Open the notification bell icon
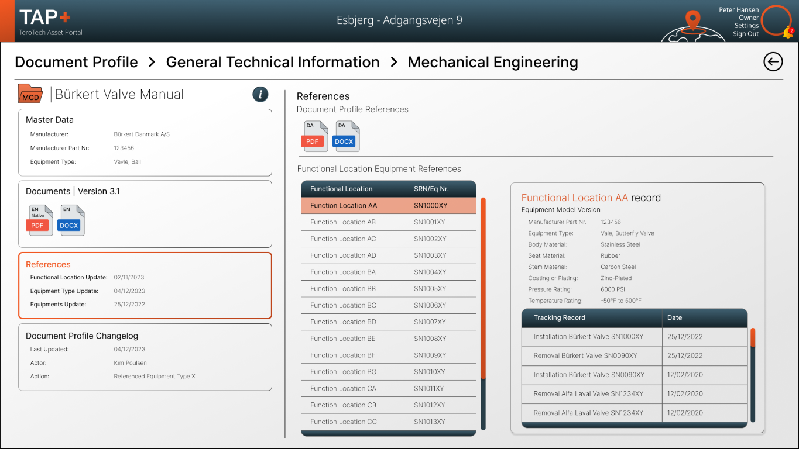The height and width of the screenshot is (449, 799). pos(788,33)
